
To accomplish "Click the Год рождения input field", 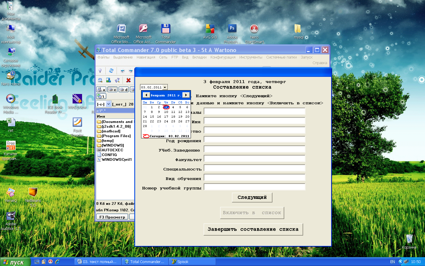I will point(254,140).
